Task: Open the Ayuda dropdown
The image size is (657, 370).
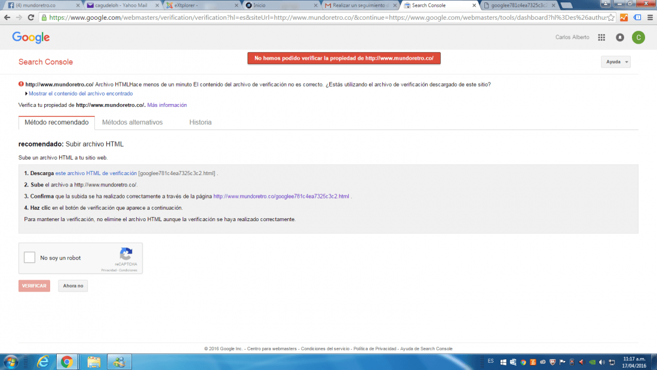Action: coord(616,62)
